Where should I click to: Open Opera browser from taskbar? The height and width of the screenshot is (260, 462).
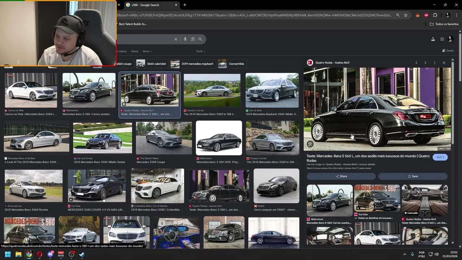pyautogui.click(x=40, y=254)
